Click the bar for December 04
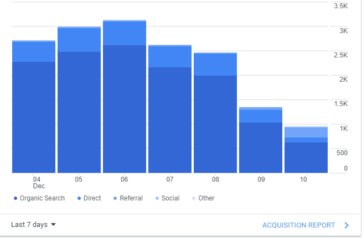Viewport: 362px width, 238px height. coord(34,107)
